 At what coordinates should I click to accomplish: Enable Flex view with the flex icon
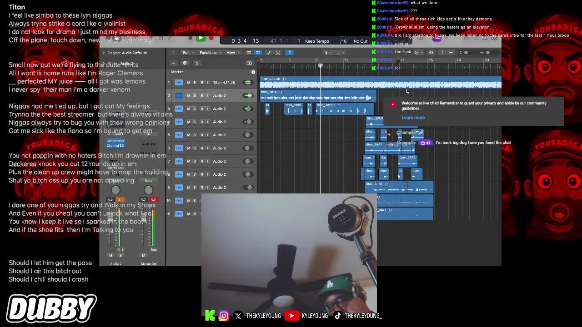click(x=278, y=53)
